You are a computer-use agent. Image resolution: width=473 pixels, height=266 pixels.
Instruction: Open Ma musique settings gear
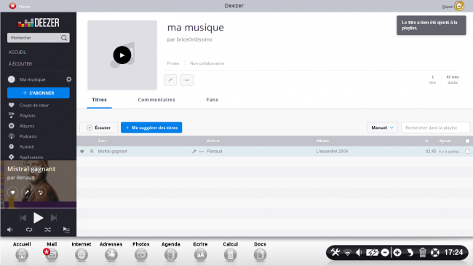tap(69, 79)
